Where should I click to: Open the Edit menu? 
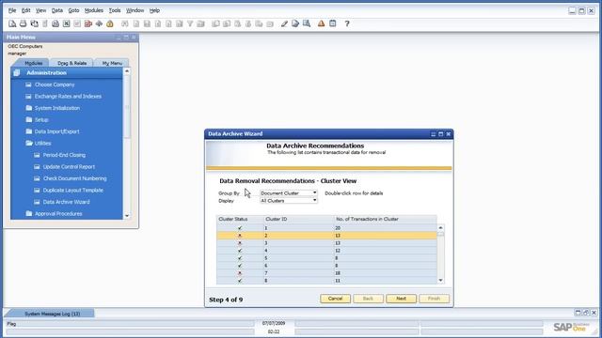pyautogui.click(x=25, y=10)
